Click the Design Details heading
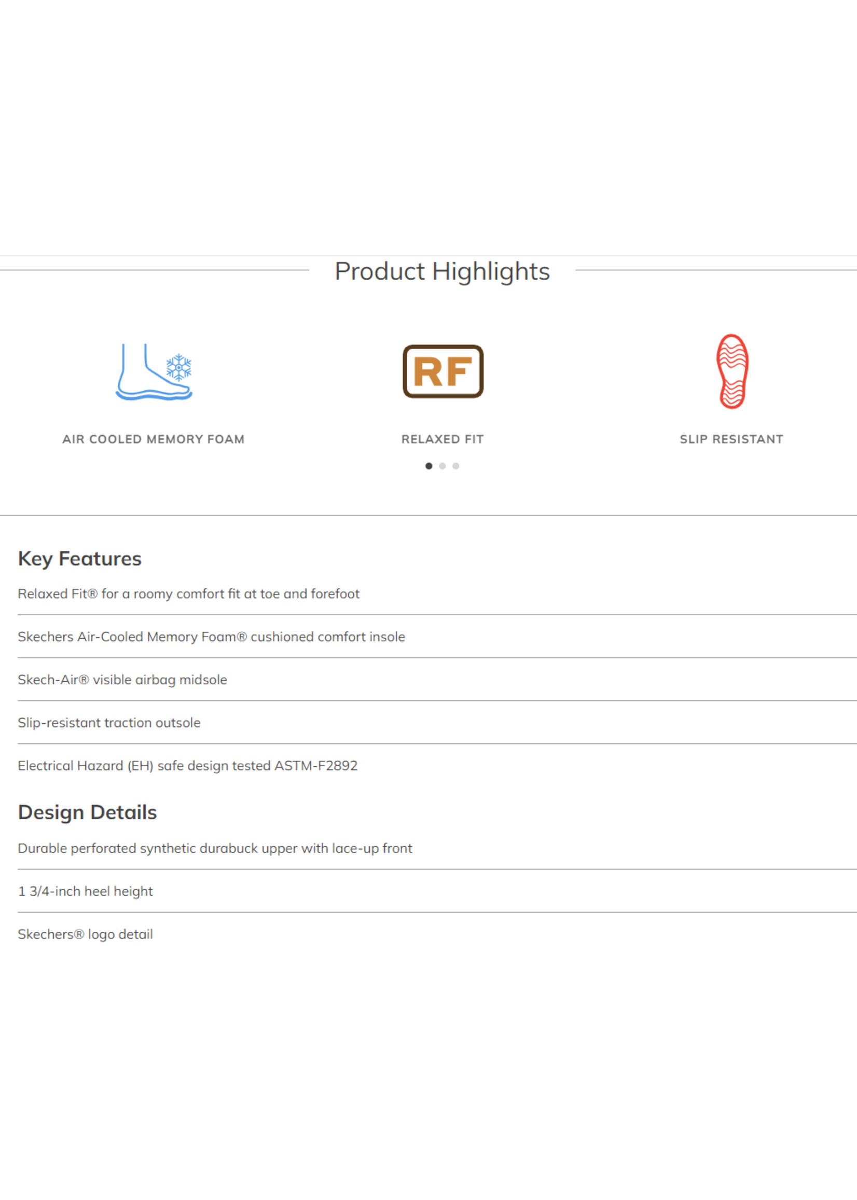Viewport: 857px width, 1200px height. pyautogui.click(x=88, y=812)
